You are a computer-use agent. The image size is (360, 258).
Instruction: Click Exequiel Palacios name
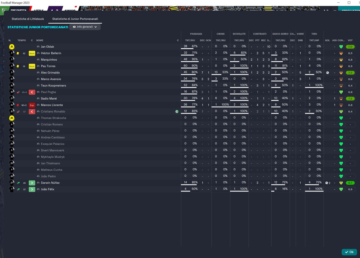53,144
